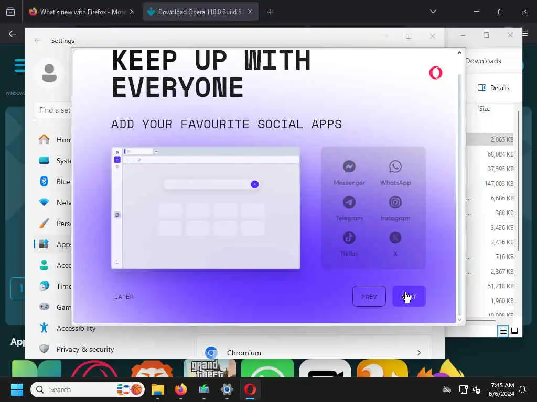Expand the Chromium app entry chevron

[x=419, y=353]
